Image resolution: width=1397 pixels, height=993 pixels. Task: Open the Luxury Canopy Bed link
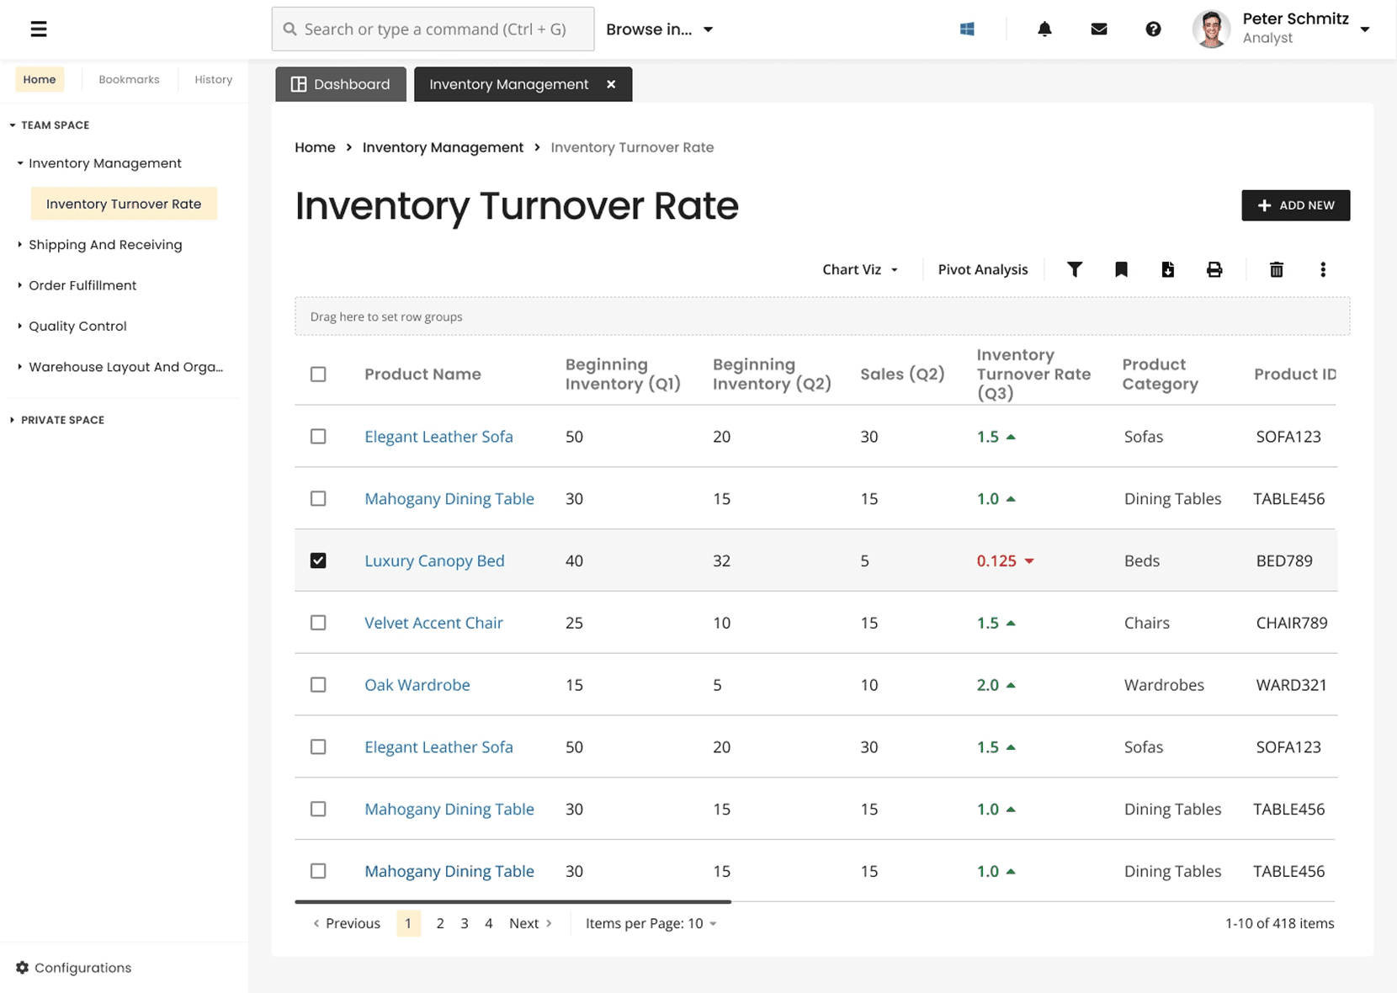(x=434, y=560)
